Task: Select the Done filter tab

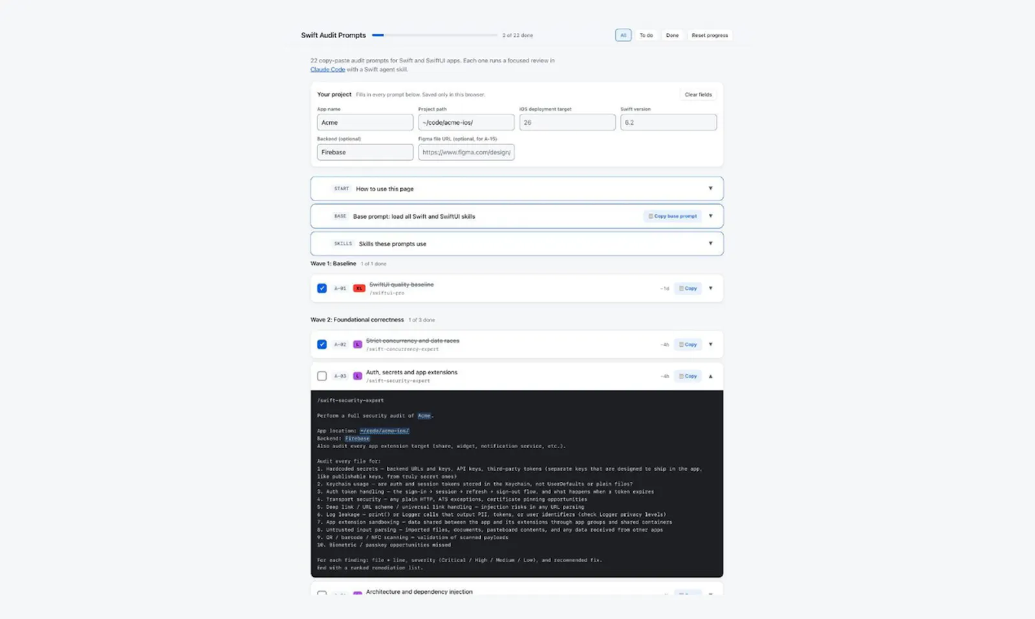Action: pos(672,36)
